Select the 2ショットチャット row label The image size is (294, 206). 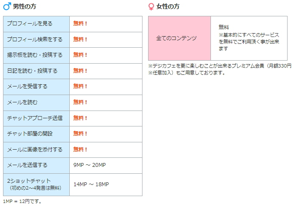(x=37, y=184)
